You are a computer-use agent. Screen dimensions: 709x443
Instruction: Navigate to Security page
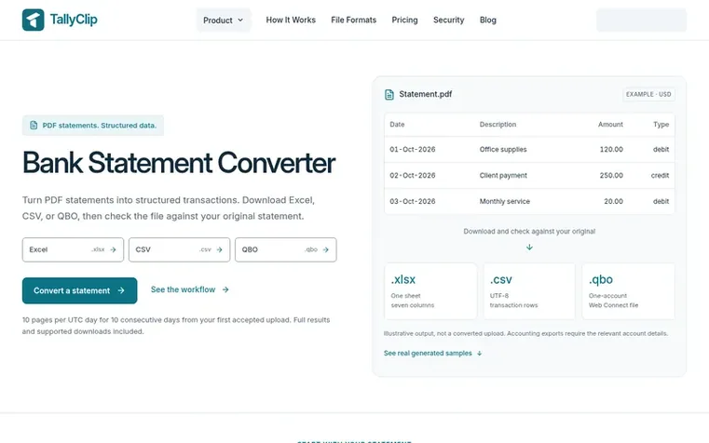448,20
